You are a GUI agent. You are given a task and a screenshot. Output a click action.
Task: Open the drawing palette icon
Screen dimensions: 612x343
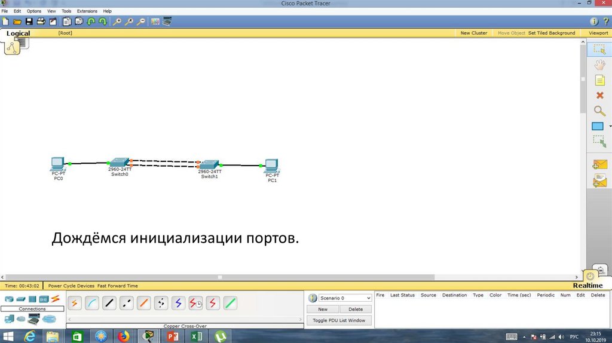(155, 22)
